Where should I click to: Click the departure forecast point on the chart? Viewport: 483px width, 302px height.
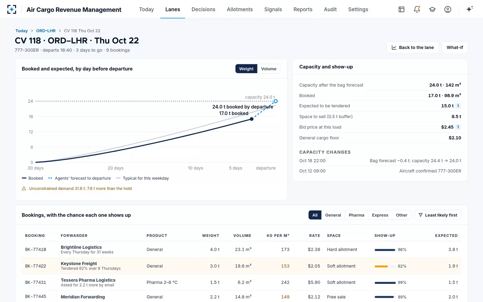click(x=275, y=101)
